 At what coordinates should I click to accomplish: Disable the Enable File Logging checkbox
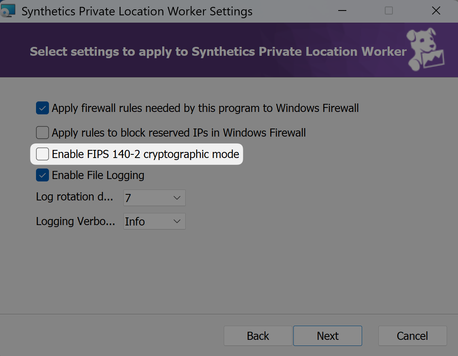coord(42,175)
